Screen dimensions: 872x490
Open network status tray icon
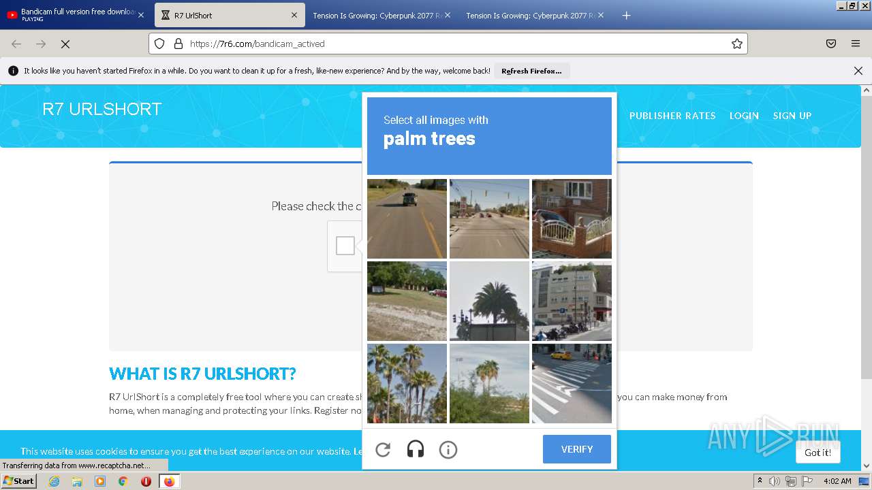coord(790,481)
